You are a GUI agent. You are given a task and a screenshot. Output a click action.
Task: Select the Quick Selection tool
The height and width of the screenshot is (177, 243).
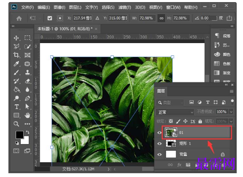pyautogui.click(x=27, y=46)
